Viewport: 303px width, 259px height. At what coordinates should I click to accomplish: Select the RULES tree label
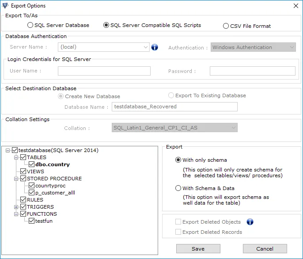(35, 200)
